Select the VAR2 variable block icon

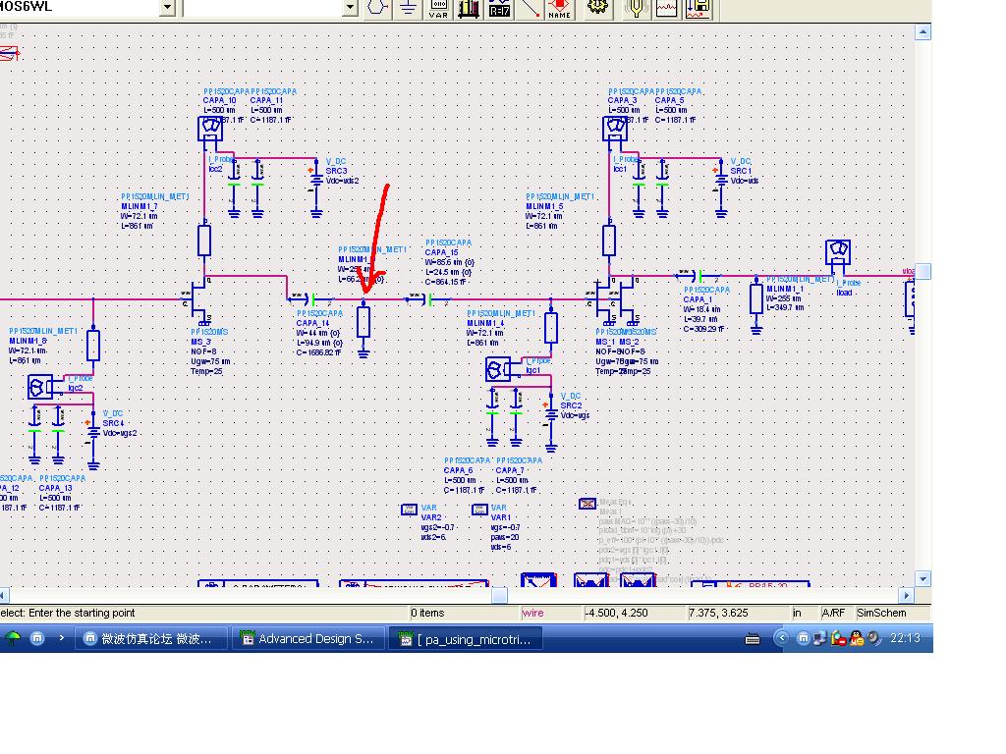click(x=409, y=510)
